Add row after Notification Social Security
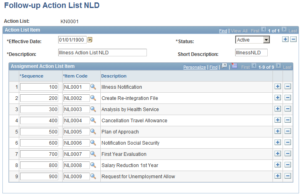The width and height of the screenshot is (301, 195). click(x=278, y=142)
